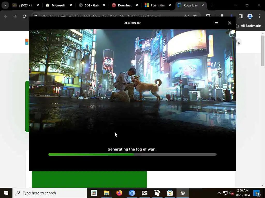The height and width of the screenshot is (198, 265).
Task: Click the 'Generating the fog of war...' text
Action: click(x=132, y=149)
